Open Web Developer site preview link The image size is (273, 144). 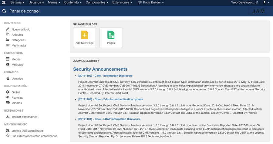point(244,2)
